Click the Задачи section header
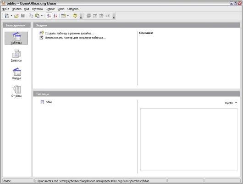The image size is (243, 184). point(136,25)
